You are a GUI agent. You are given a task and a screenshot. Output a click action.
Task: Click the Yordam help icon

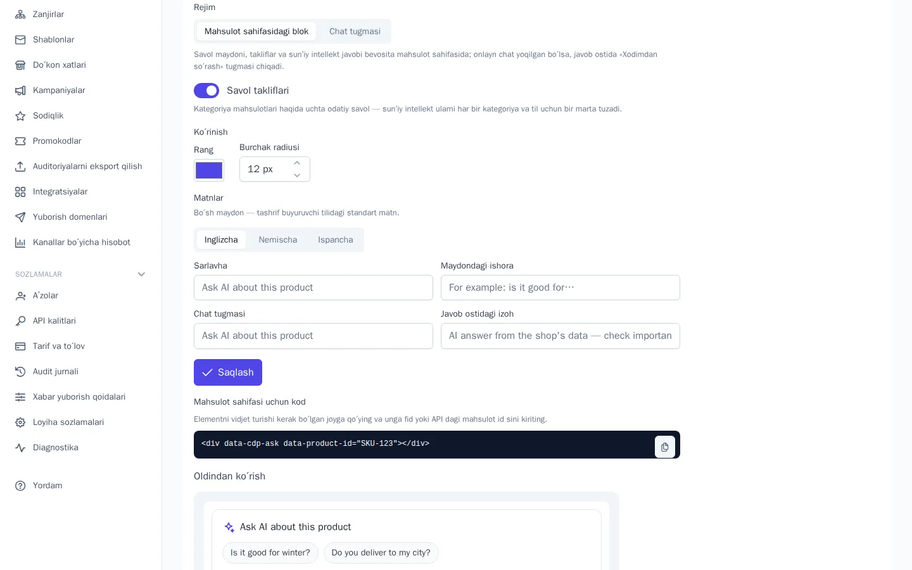[20, 485]
